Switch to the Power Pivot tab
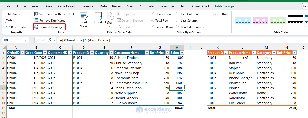Screen dimensions: 308x118 point(200,6)
